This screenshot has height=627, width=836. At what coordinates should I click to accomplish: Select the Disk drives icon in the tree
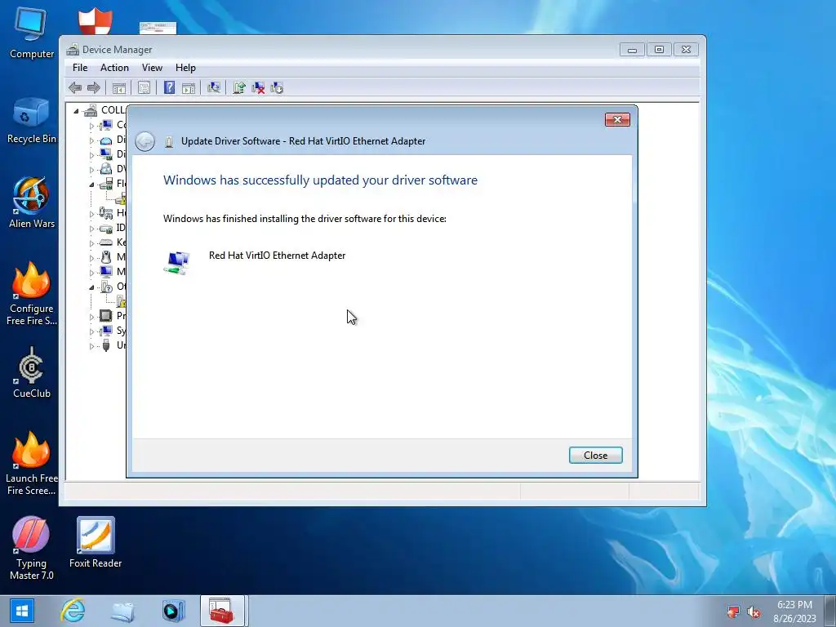click(106, 140)
